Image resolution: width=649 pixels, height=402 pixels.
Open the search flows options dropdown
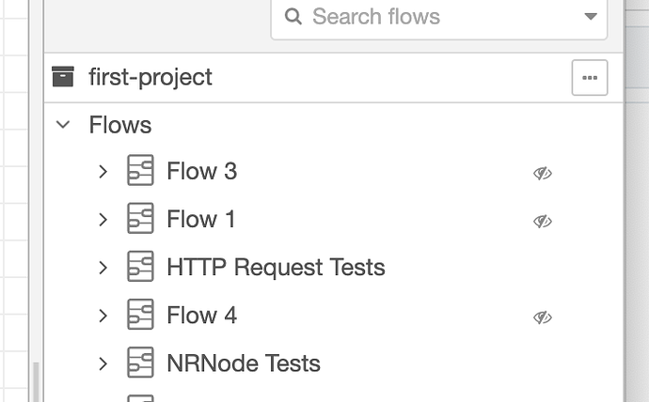point(591,17)
